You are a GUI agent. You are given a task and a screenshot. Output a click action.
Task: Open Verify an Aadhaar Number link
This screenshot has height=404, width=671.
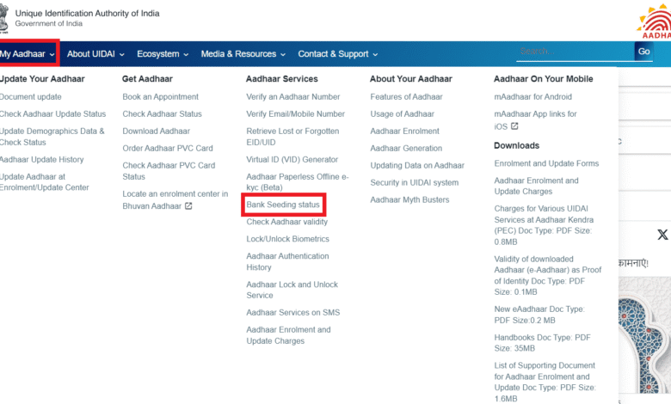click(293, 97)
